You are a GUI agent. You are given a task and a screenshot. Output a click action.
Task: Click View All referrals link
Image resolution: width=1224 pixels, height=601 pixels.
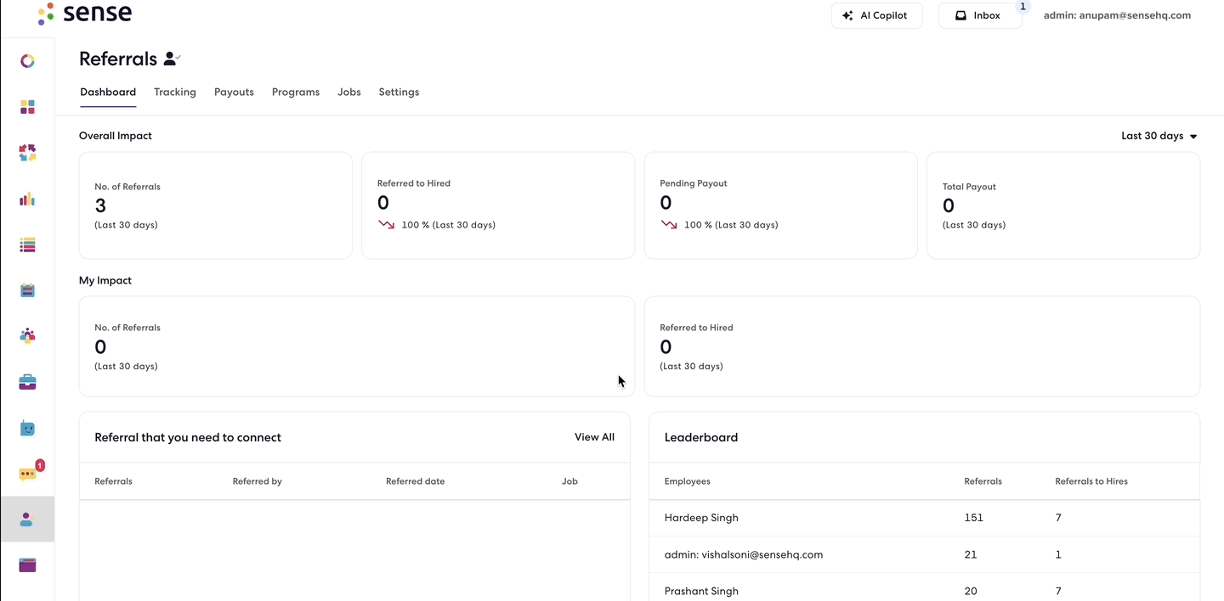pos(594,437)
